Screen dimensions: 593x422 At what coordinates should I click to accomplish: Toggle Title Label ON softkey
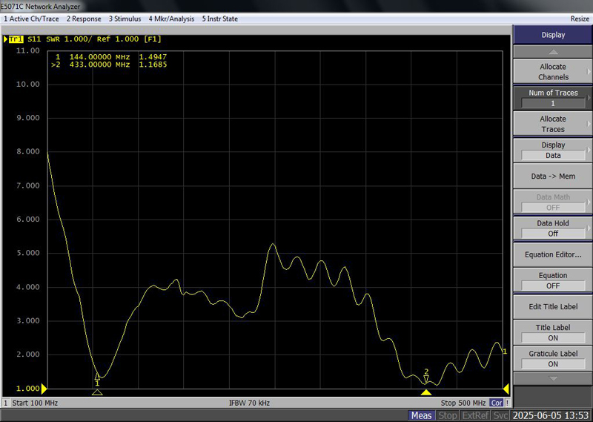pos(553,333)
